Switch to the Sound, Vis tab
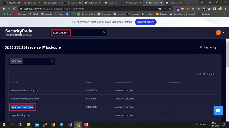Viewport: 229px width, 128px height. [72, 3]
